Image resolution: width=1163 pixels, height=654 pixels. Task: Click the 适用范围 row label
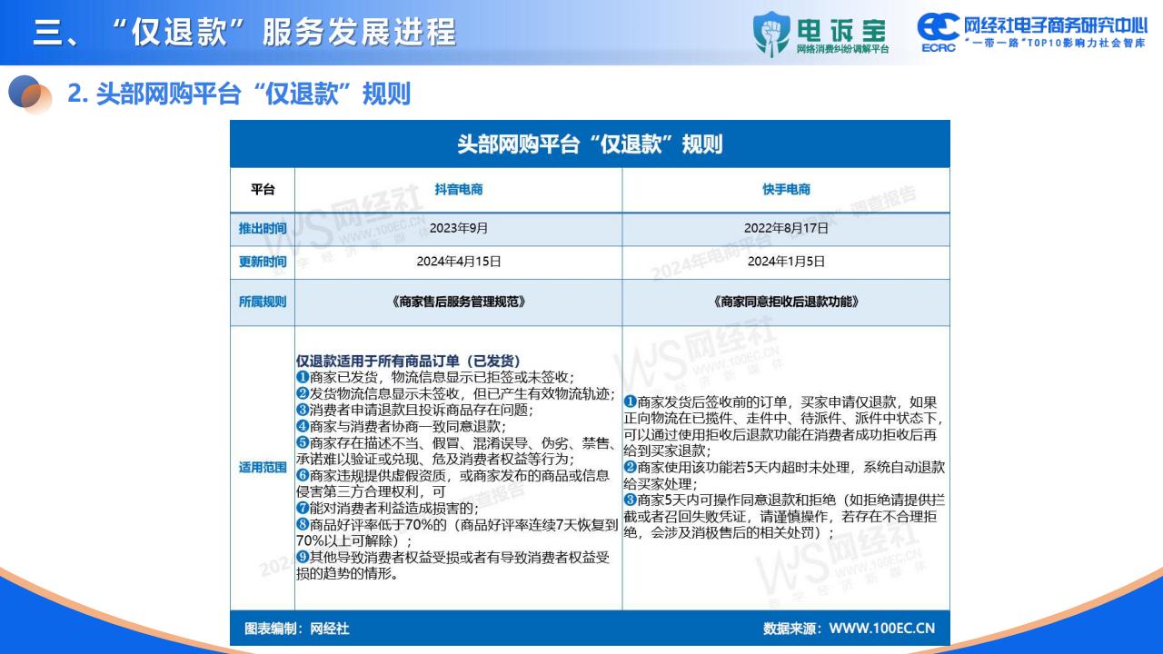(x=263, y=468)
